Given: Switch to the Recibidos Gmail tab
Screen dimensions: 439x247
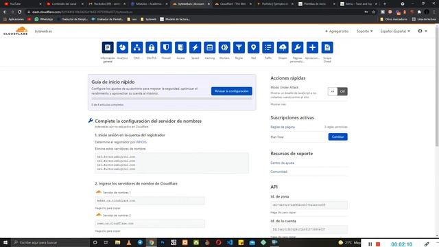Looking at the screenshot, I should click(x=106, y=4).
